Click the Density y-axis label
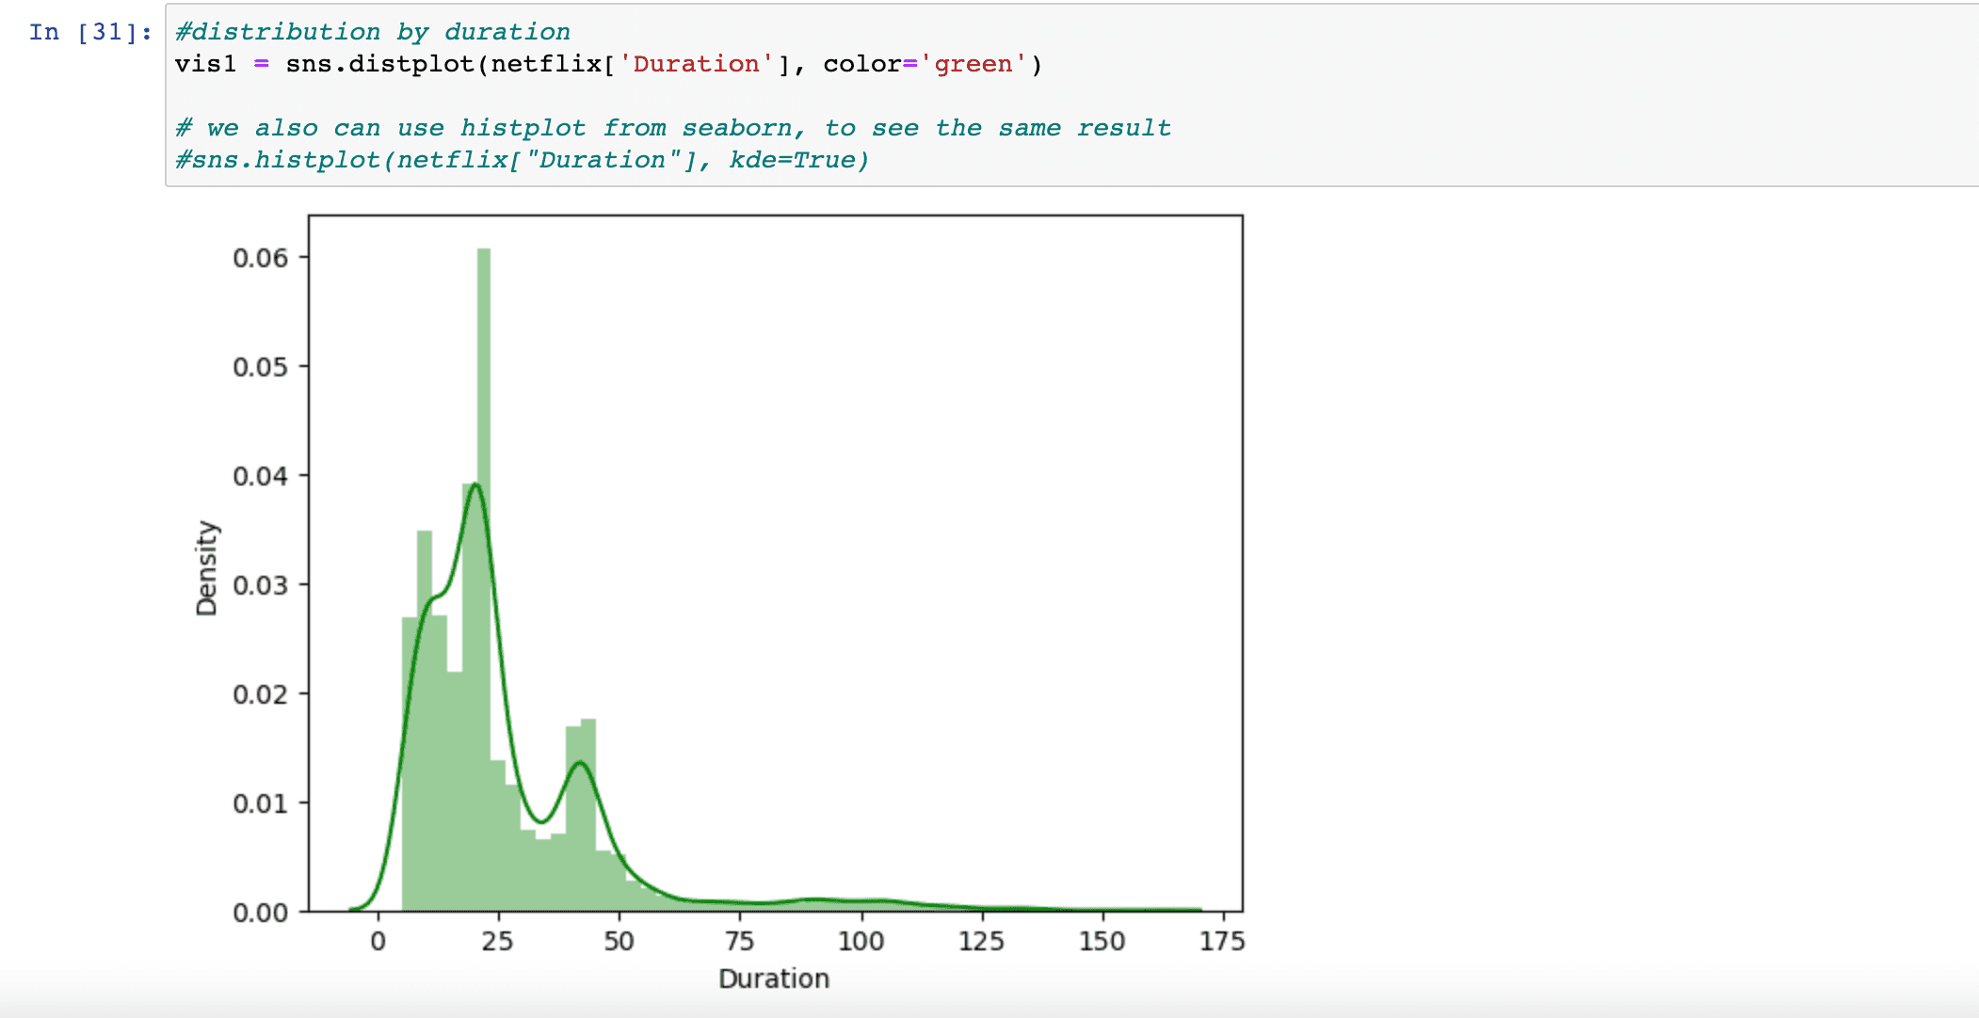This screenshot has height=1018, width=1979. point(206,568)
